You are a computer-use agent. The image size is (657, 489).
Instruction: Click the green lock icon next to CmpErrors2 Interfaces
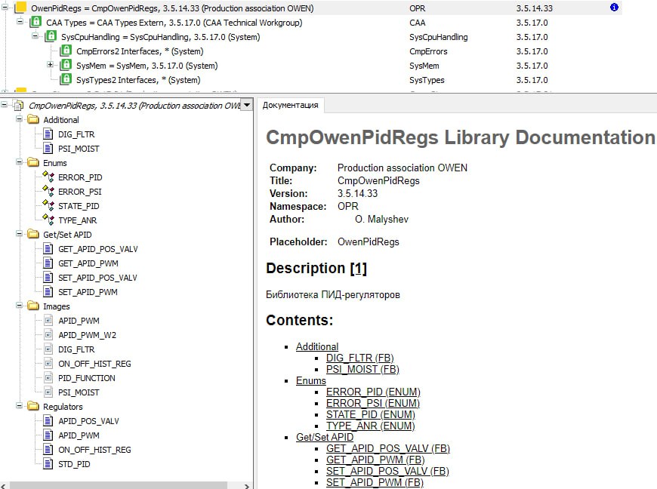66,51
